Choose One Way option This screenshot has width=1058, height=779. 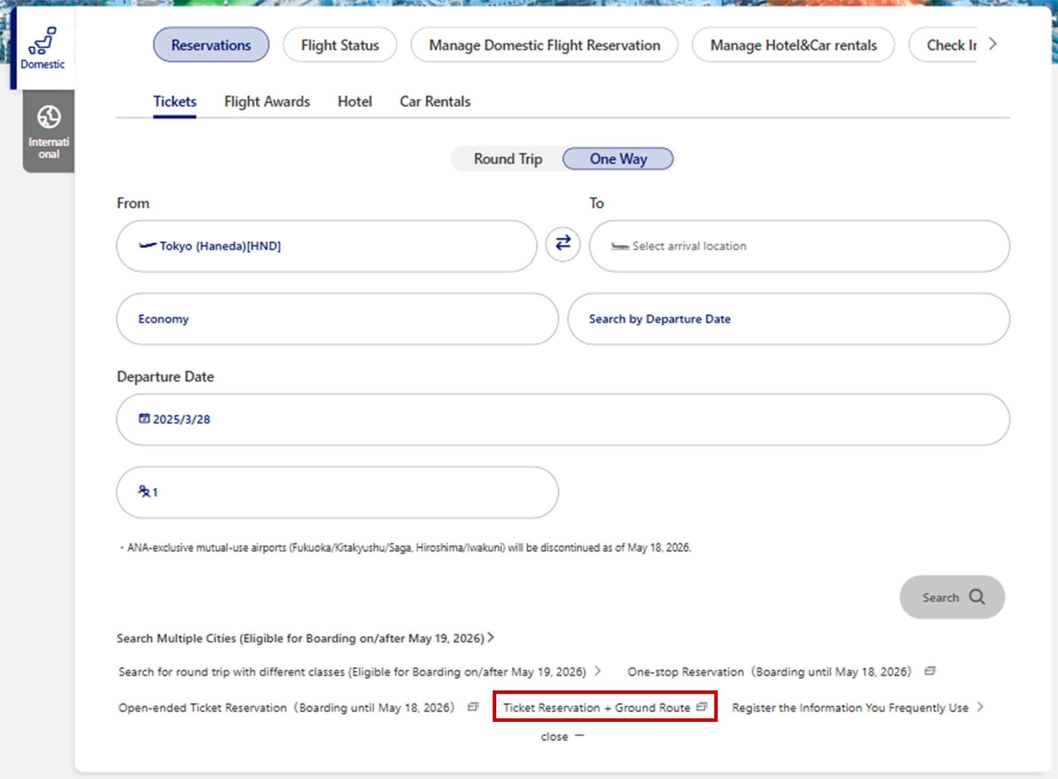coord(618,159)
